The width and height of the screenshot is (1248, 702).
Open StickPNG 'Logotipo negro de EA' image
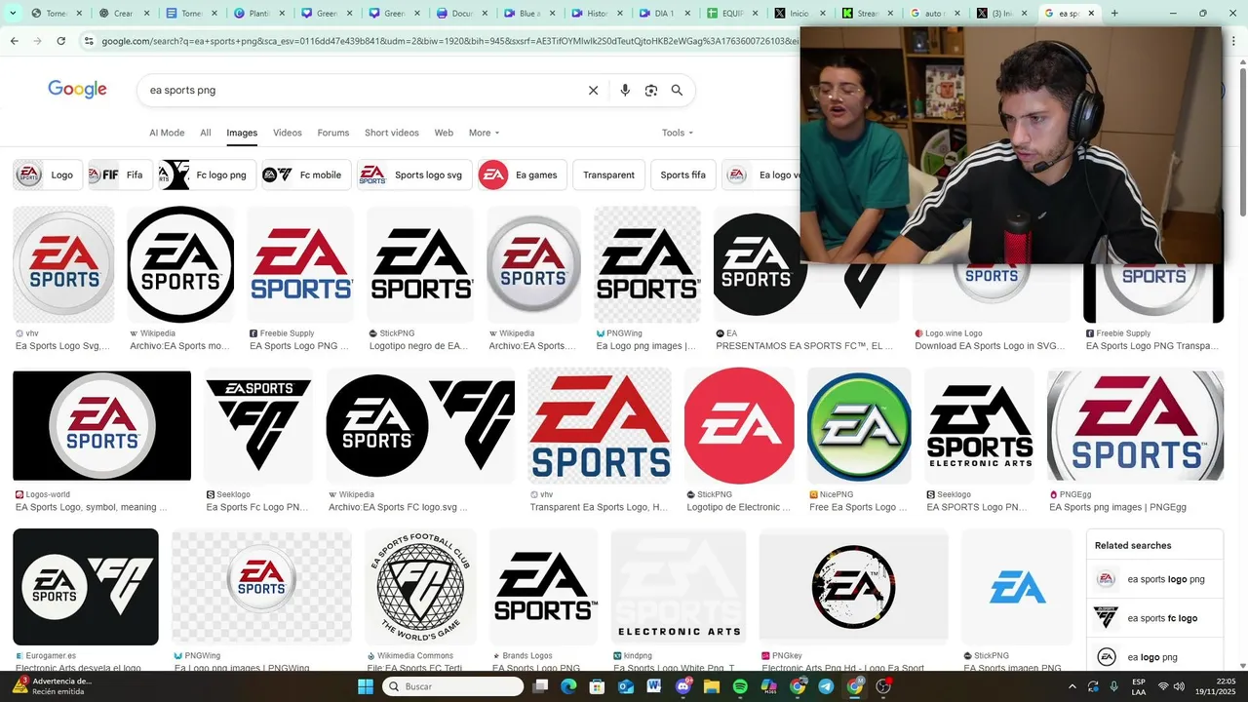[421, 264]
